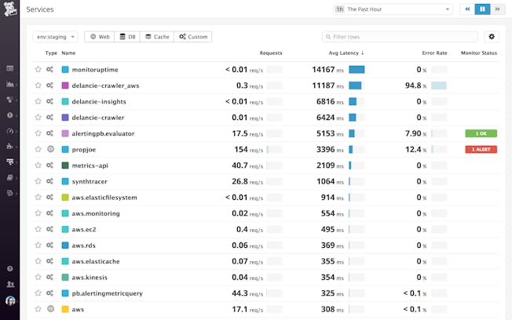The height and width of the screenshot is (320, 512).
Task: Click custom type icon for aws.rds
Action: tap(49, 245)
